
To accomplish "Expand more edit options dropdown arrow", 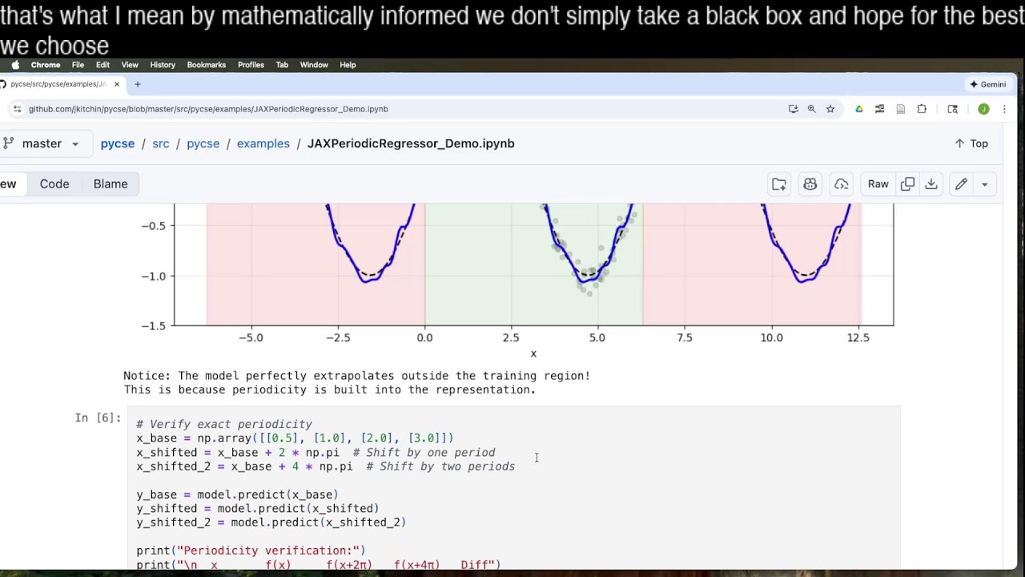I will (x=985, y=184).
